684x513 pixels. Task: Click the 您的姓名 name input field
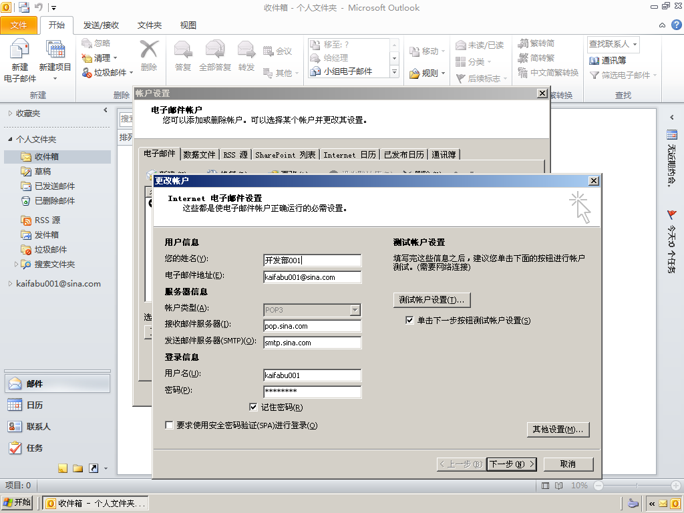point(313,261)
